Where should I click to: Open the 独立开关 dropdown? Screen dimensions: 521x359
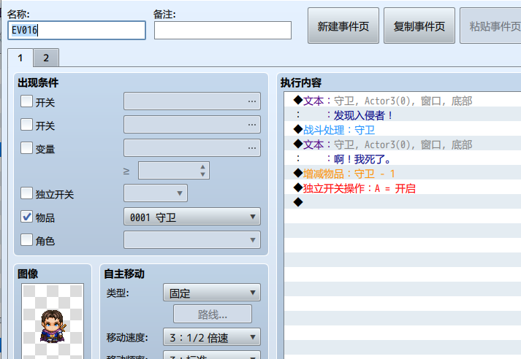[x=156, y=193]
